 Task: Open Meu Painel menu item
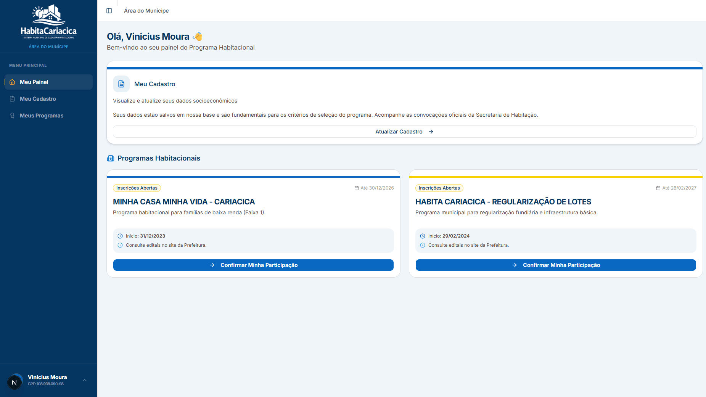pyautogui.click(x=48, y=82)
